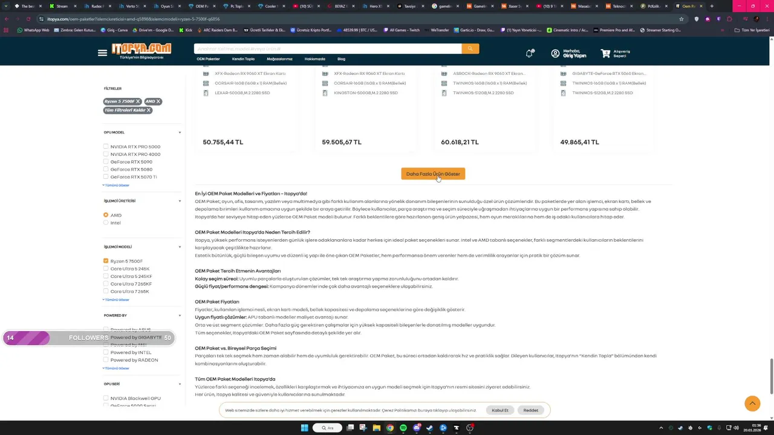Click the browser back arrow
Screen dimensions: 774x435
(x=7, y=19)
